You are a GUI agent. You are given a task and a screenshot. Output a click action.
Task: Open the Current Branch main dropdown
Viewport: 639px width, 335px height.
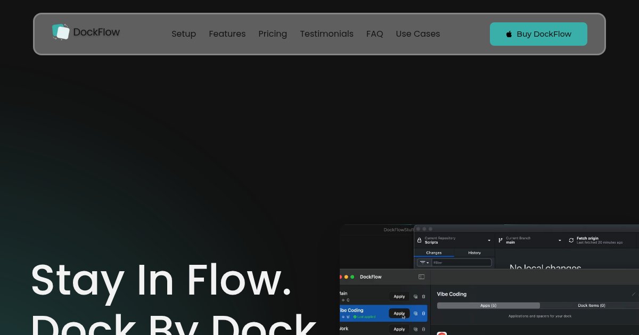[x=530, y=240]
